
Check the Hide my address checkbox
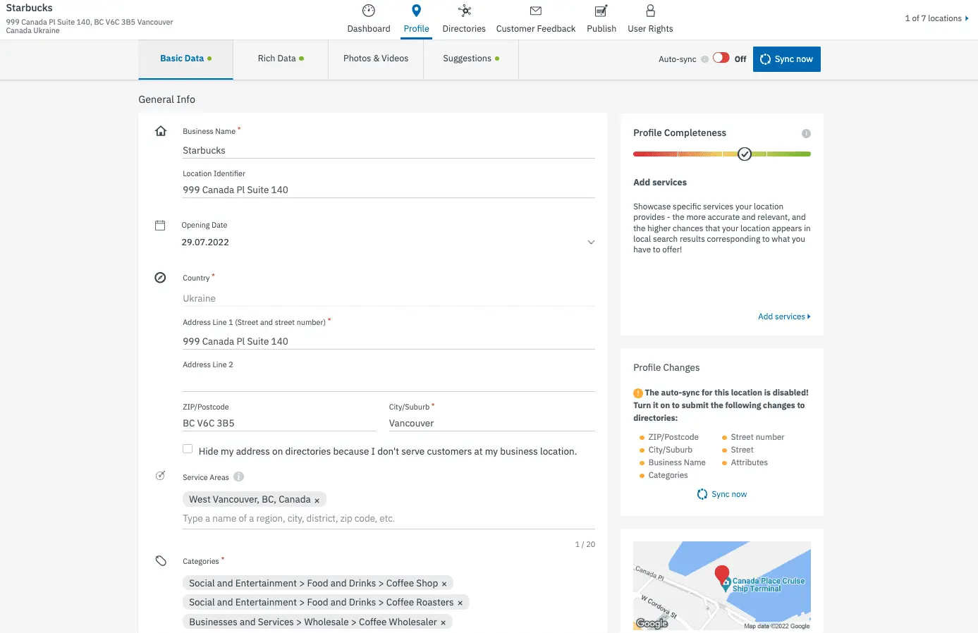pyautogui.click(x=188, y=449)
